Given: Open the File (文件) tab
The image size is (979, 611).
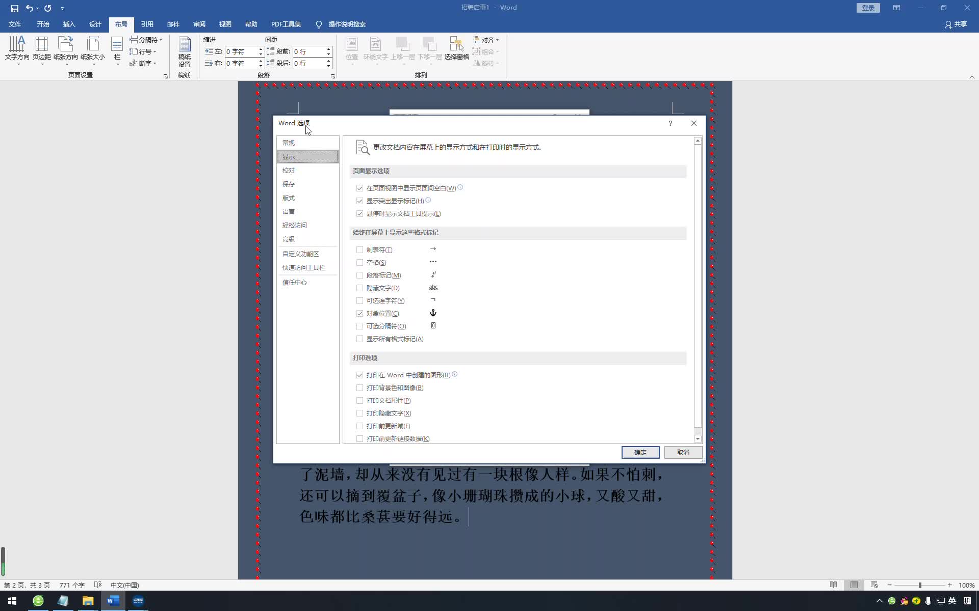Looking at the screenshot, I should [15, 24].
